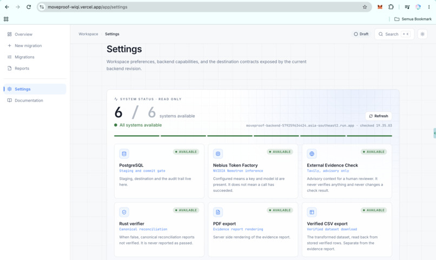The image size is (436, 260).
Task: Click the External Evidence Check globe icon
Action: click(312, 154)
